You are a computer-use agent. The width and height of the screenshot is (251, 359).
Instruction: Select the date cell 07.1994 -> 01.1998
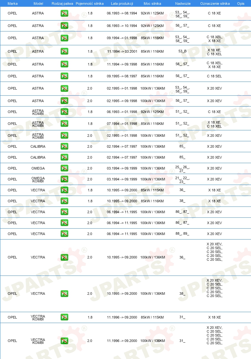pyautogui.click(x=122, y=124)
